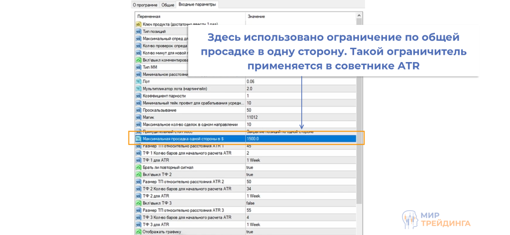This screenshot has width=510, height=235.
Task: Click the integer icon beside Магик
Action: click(138, 117)
